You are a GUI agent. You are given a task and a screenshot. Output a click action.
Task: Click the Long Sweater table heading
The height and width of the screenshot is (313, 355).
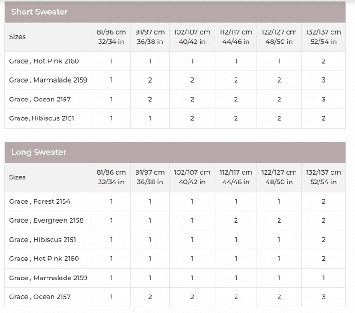tap(39, 152)
